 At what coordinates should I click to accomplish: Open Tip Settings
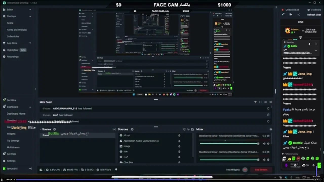[x=13, y=141]
